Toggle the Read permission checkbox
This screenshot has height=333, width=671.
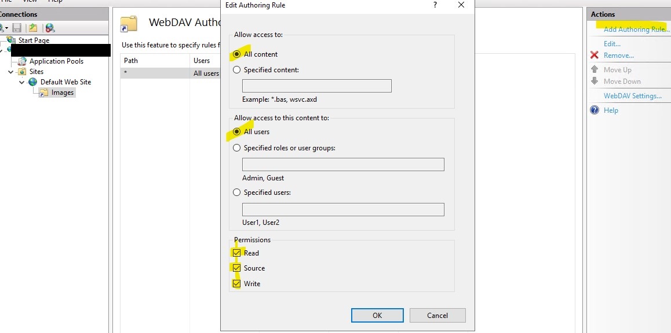236,253
